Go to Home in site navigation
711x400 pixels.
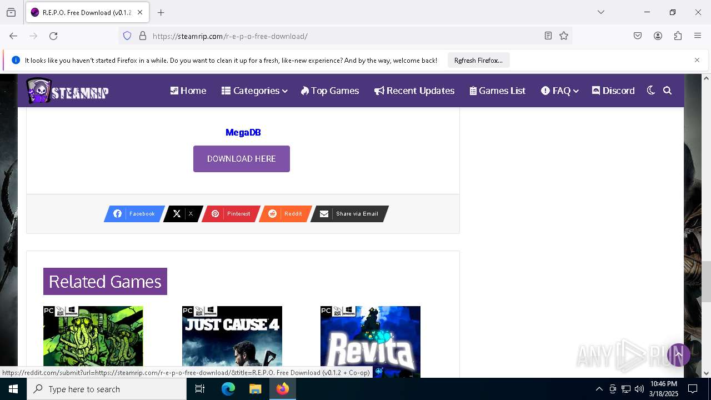pos(188,91)
